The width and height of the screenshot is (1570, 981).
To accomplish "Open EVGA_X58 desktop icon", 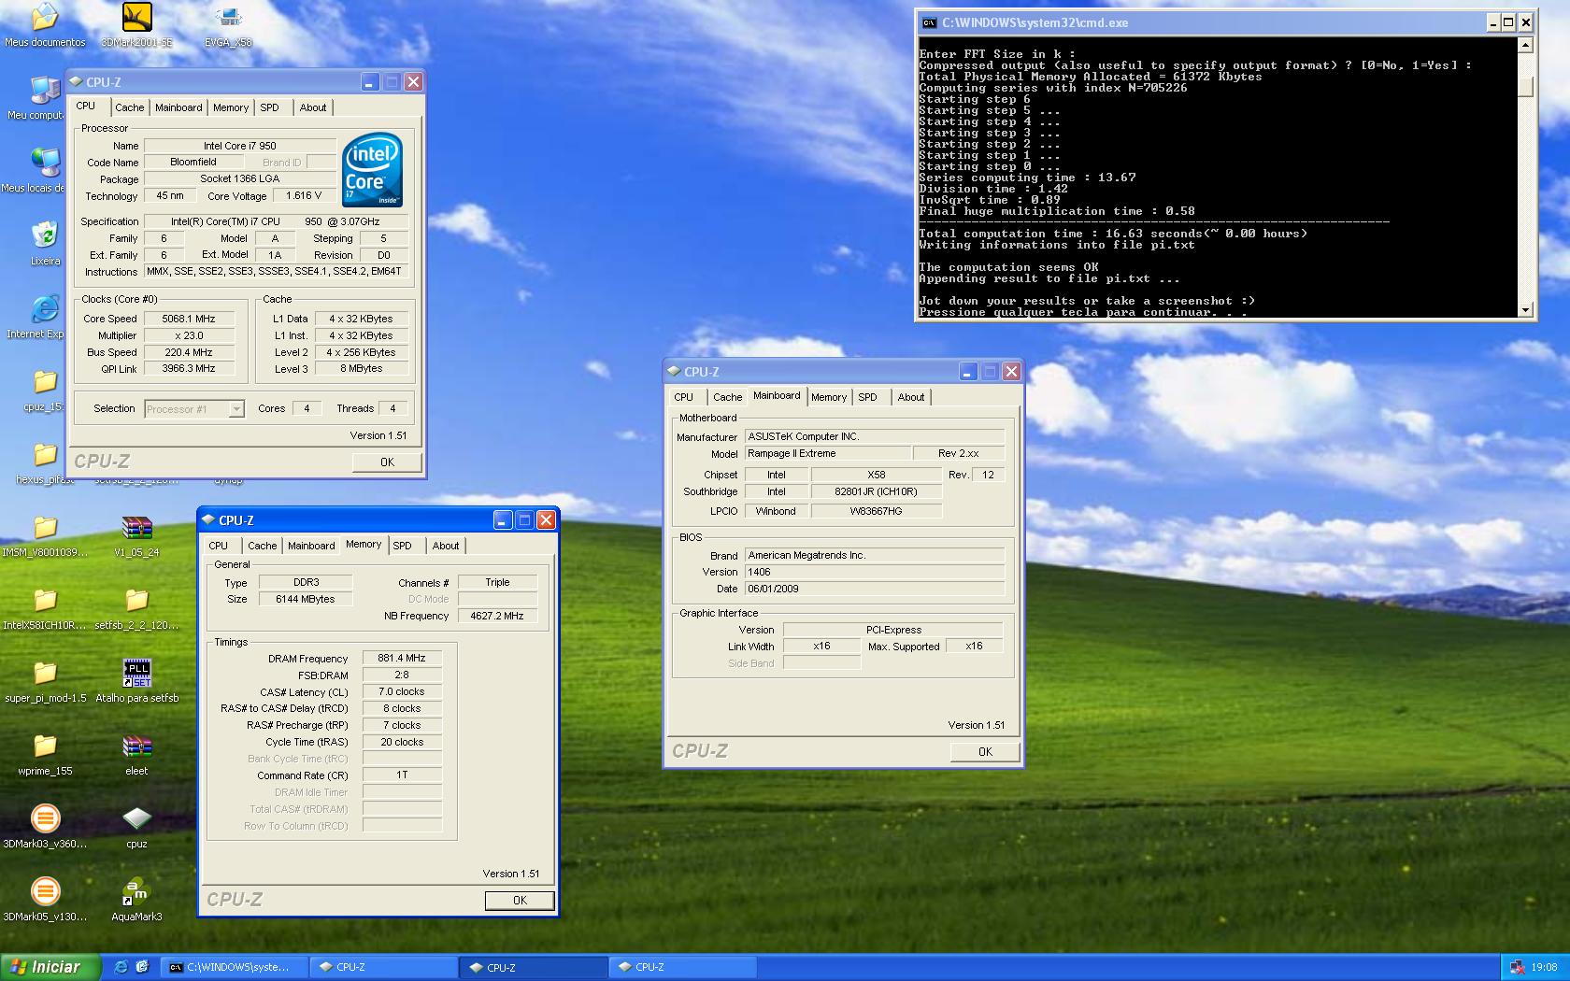I will 228,25.
